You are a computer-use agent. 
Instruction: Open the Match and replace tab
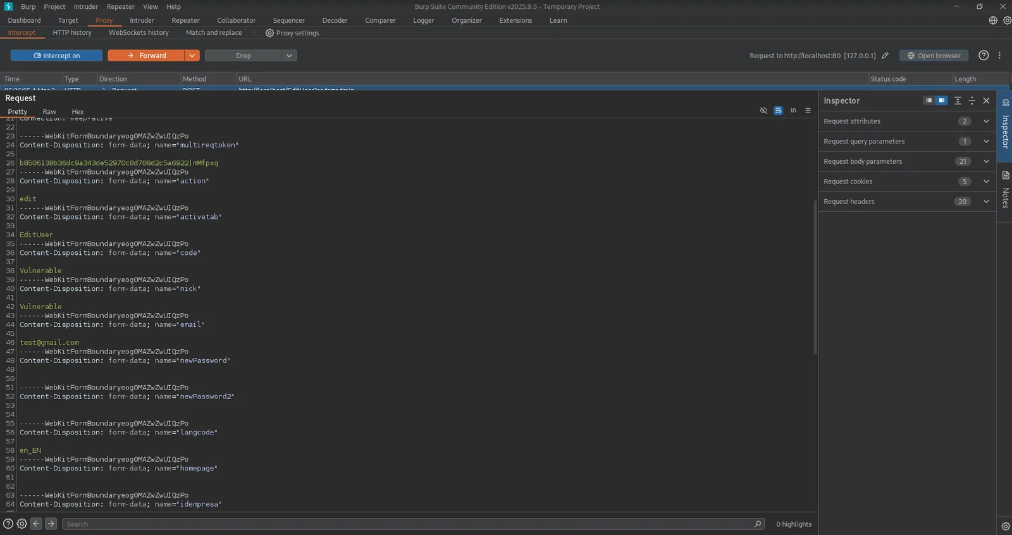pos(214,33)
